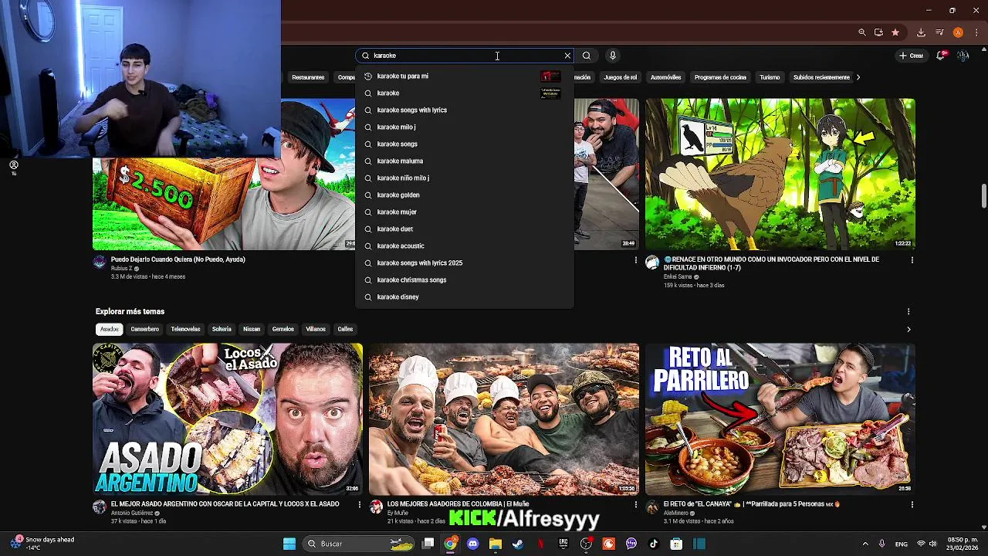The width and height of the screenshot is (988, 556).
Task: Open the AleMinero channel link
Action: point(676,513)
